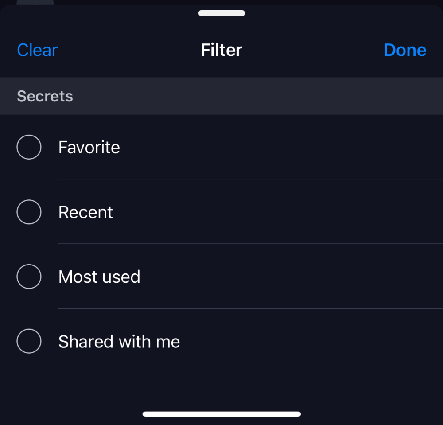Click empty space in Shared with me row
Screen dimensions: 443x425
310,341
